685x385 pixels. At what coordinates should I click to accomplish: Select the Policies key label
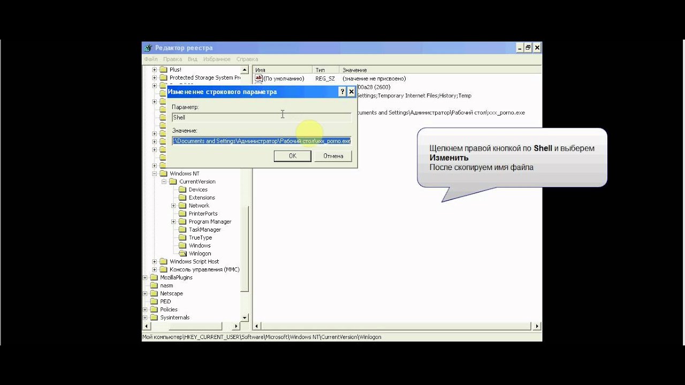pyautogui.click(x=169, y=310)
